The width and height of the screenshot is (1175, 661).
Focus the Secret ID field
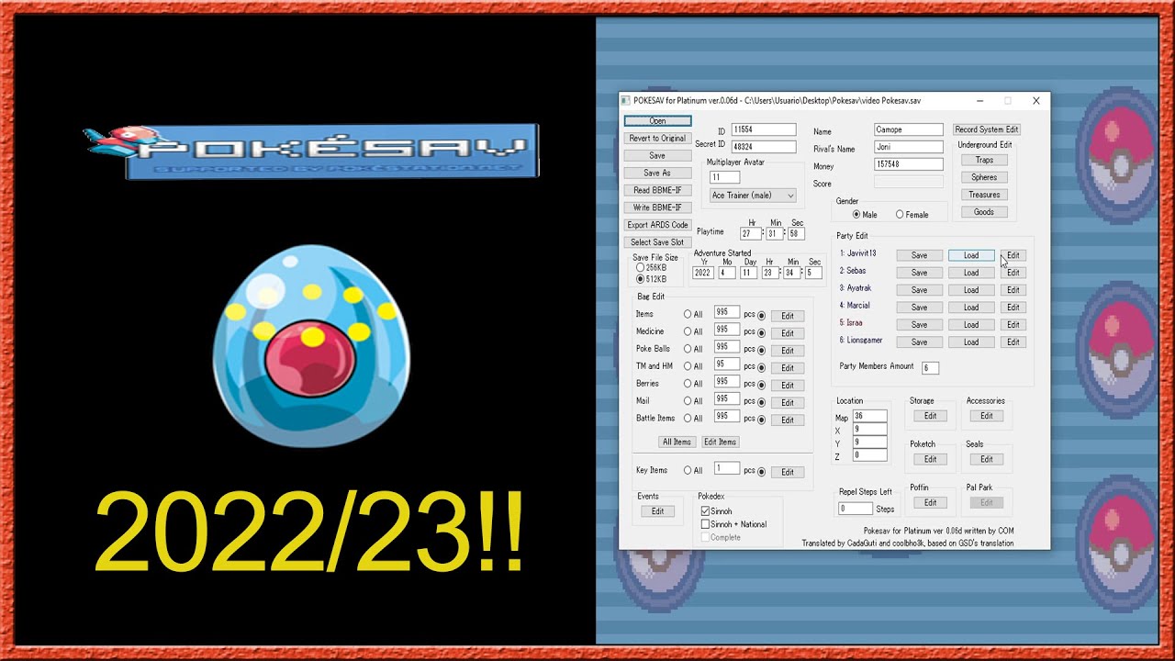pyautogui.click(x=764, y=147)
